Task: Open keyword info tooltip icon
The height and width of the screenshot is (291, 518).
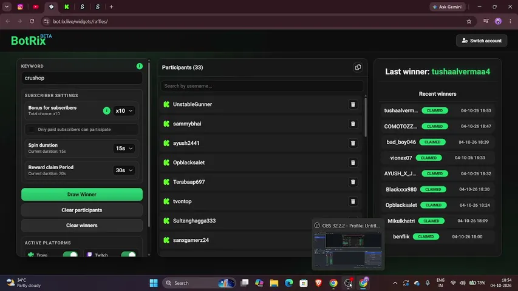Action: pos(140,66)
